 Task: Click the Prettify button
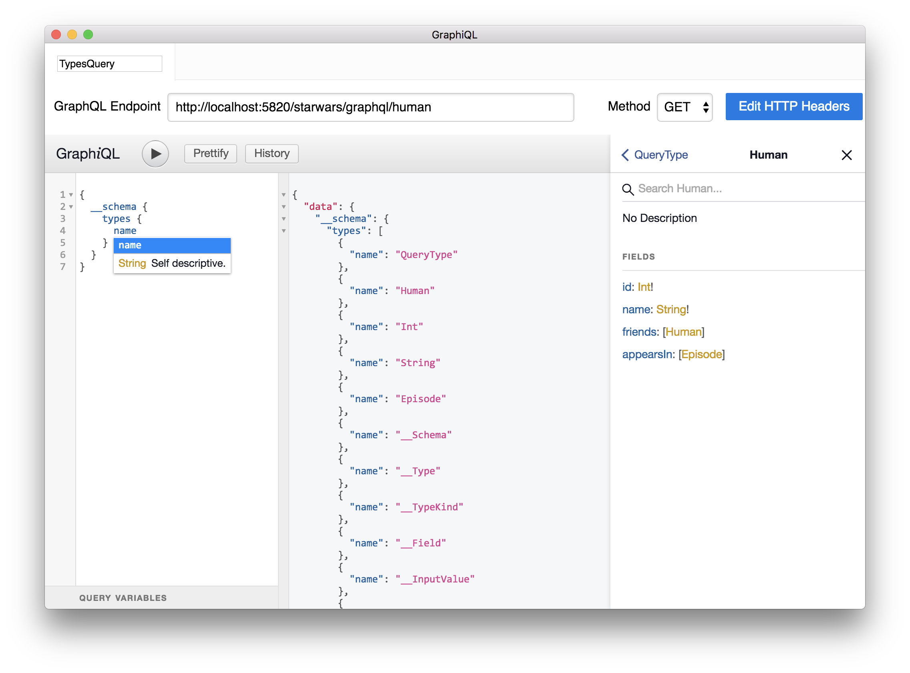(x=210, y=153)
